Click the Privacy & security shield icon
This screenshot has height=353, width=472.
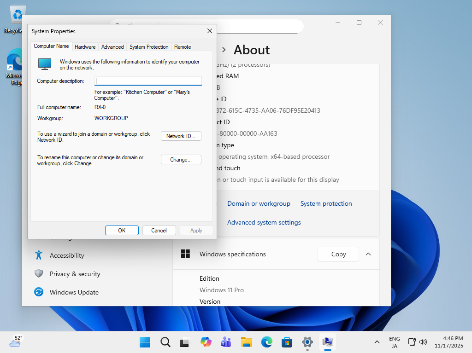pyautogui.click(x=39, y=273)
